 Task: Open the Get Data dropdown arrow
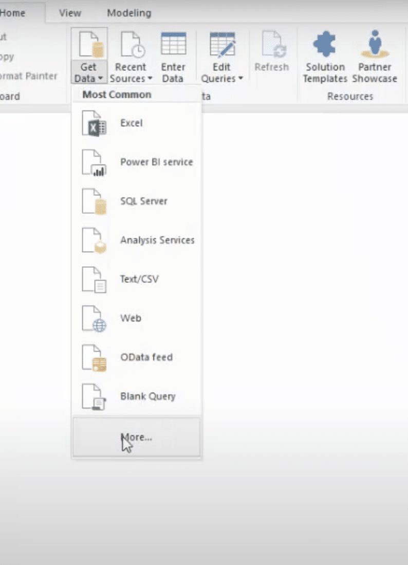(101, 78)
